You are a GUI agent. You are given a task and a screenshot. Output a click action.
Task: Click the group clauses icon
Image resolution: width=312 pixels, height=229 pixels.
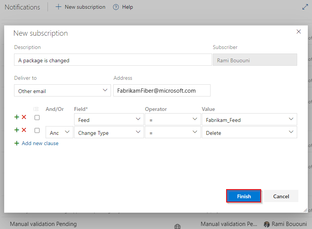click(x=36, y=109)
